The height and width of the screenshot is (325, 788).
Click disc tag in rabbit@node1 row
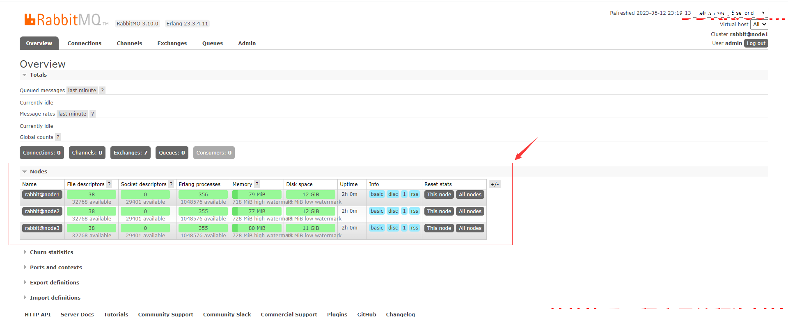(393, 194)
